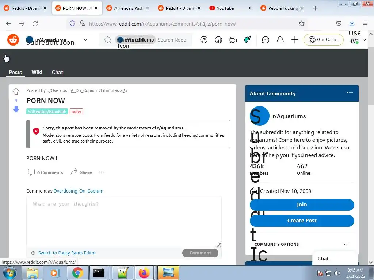Downvote the PORN NOW post

click(x=16, y=109)
